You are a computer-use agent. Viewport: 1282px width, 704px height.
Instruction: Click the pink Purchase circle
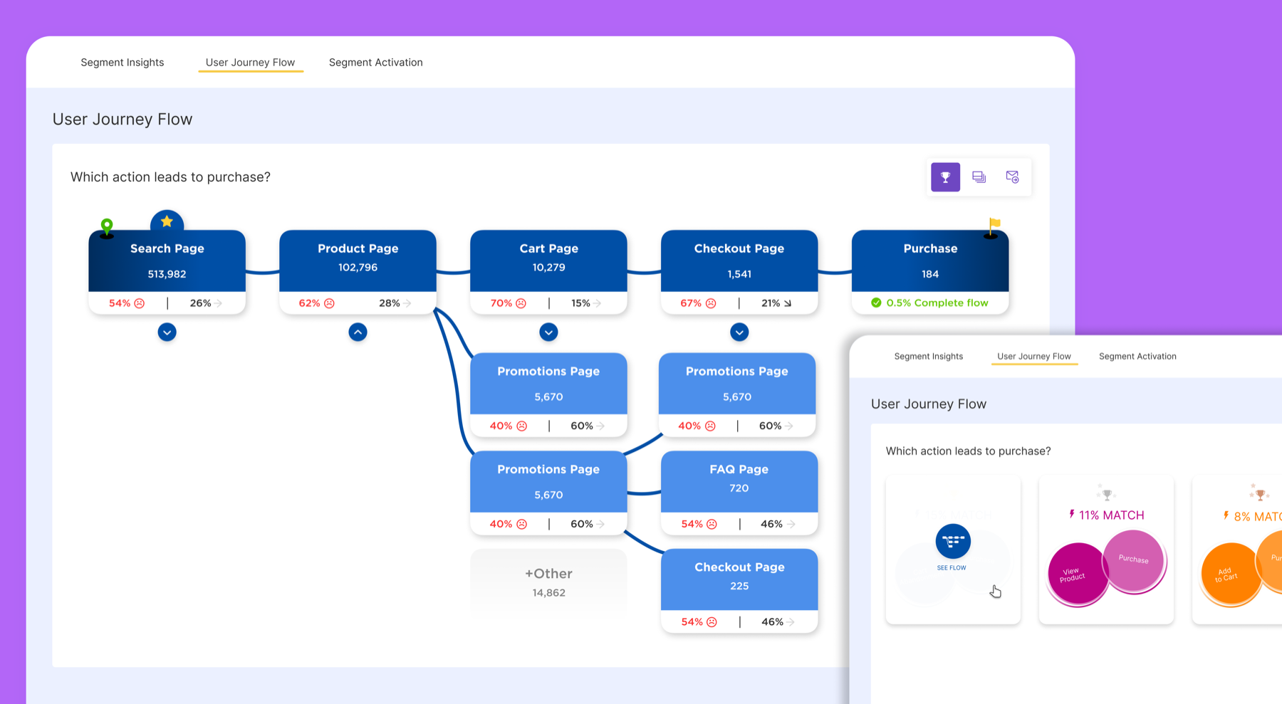click(1134, 560)
